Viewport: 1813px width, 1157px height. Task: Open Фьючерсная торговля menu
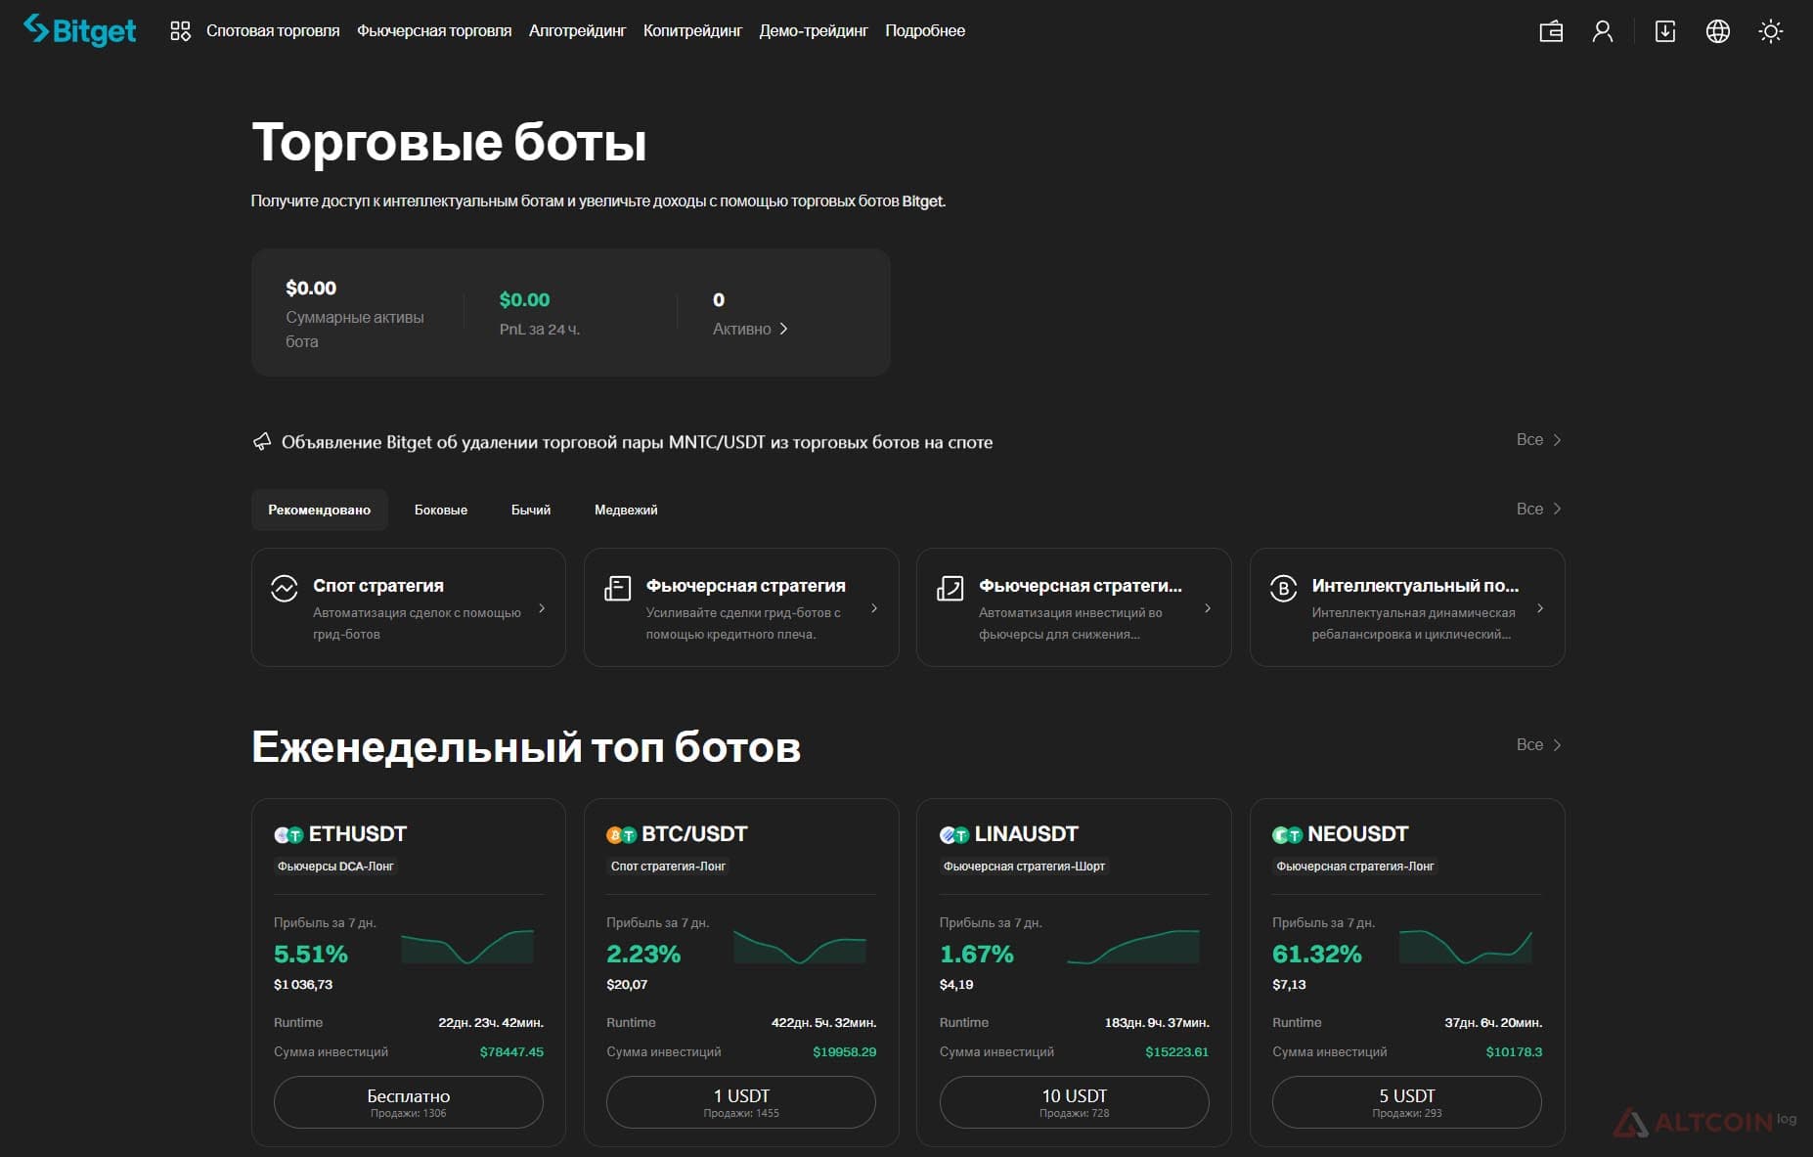[x=434, y=31]
